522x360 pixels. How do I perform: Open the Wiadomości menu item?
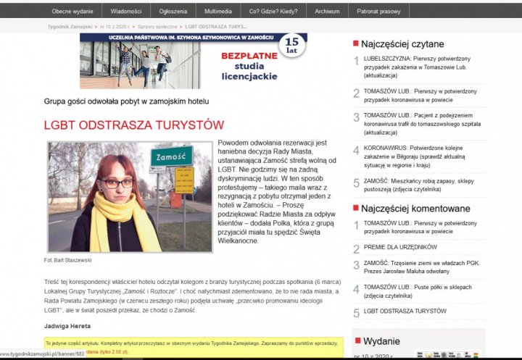125,12
